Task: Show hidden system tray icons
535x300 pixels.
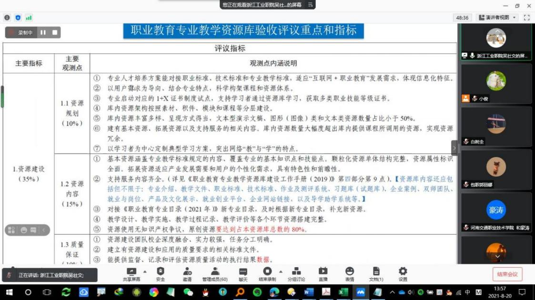Action: pos(392,292)
